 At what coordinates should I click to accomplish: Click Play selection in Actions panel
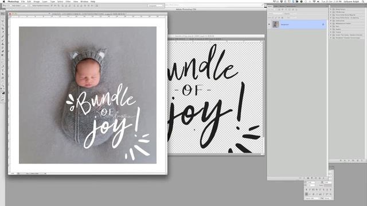point(349,160)
